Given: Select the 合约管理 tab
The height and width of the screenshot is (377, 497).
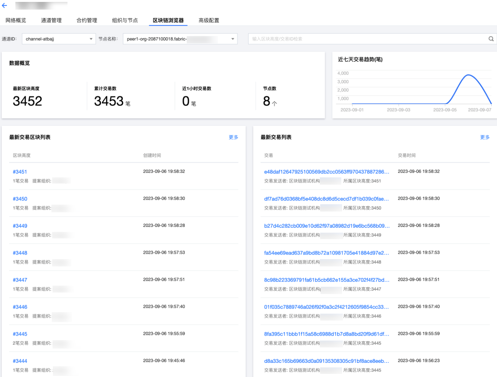Looking at the screenshot, I should point(87,20).
